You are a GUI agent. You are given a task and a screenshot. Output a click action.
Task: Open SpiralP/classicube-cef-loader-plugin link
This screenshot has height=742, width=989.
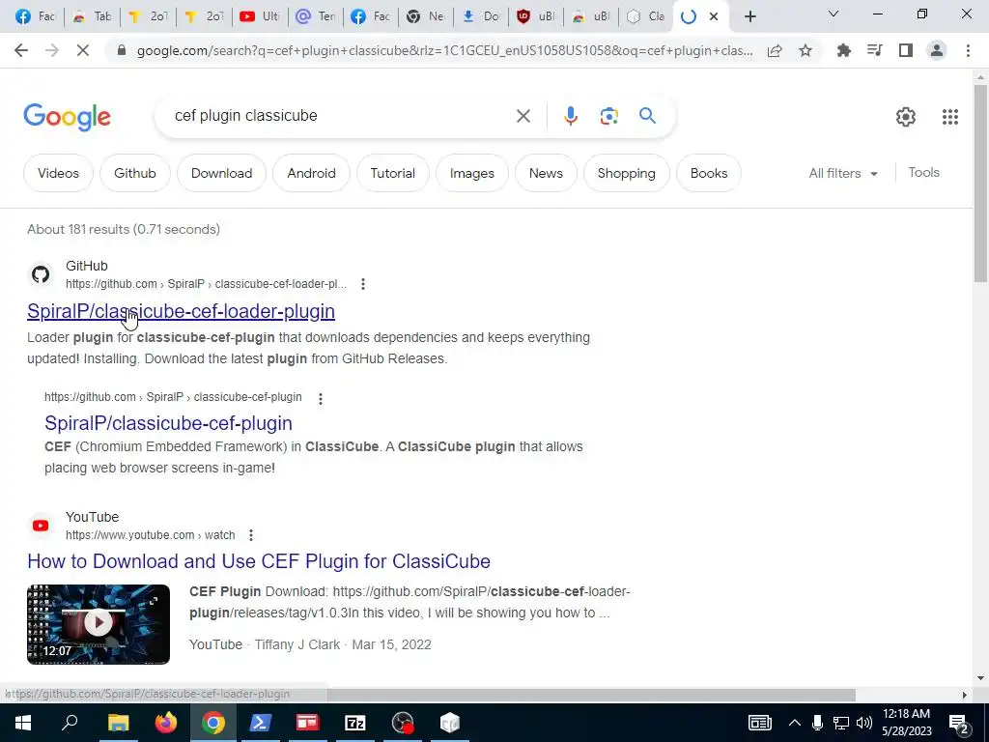[181, 311]
